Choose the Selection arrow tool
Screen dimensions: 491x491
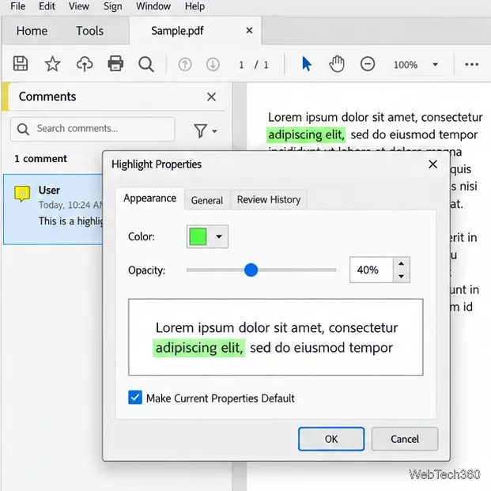(x=306, y=64)
